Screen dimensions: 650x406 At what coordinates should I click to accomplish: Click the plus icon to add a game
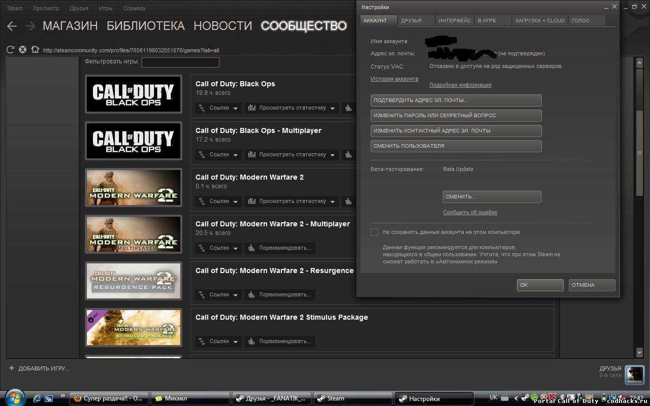click(12, 368)
